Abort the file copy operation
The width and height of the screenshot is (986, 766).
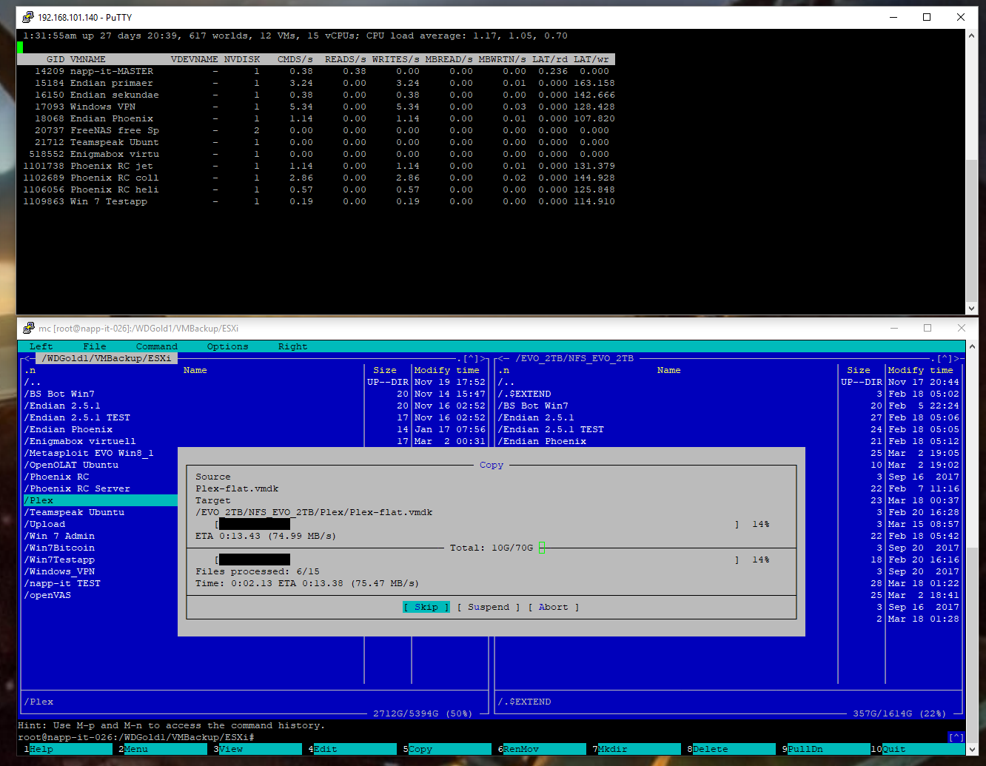(x=553, y=607)
